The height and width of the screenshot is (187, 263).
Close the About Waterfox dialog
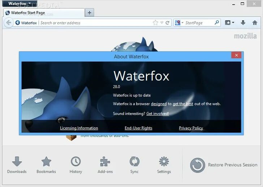(x=236, y=55)
